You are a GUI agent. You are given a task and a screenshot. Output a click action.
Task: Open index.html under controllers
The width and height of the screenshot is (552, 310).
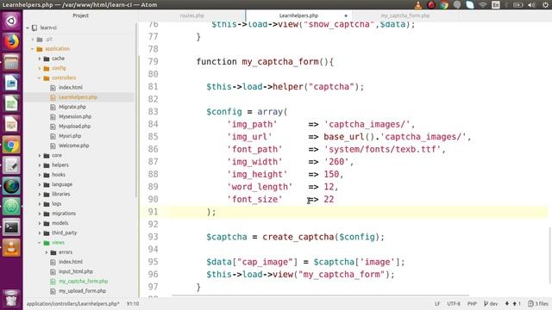(x=71, y=88)
